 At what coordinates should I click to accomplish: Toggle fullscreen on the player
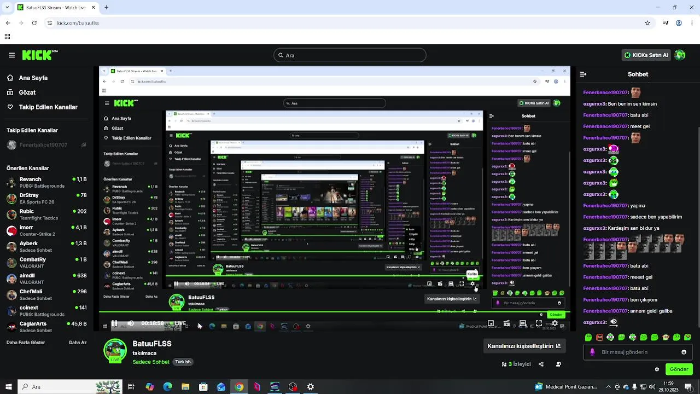click(x=539, y=323)
